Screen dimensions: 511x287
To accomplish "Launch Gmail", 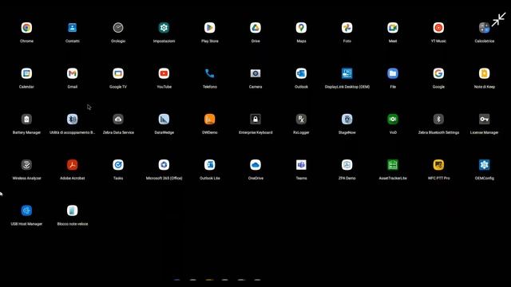I will 73,73.
